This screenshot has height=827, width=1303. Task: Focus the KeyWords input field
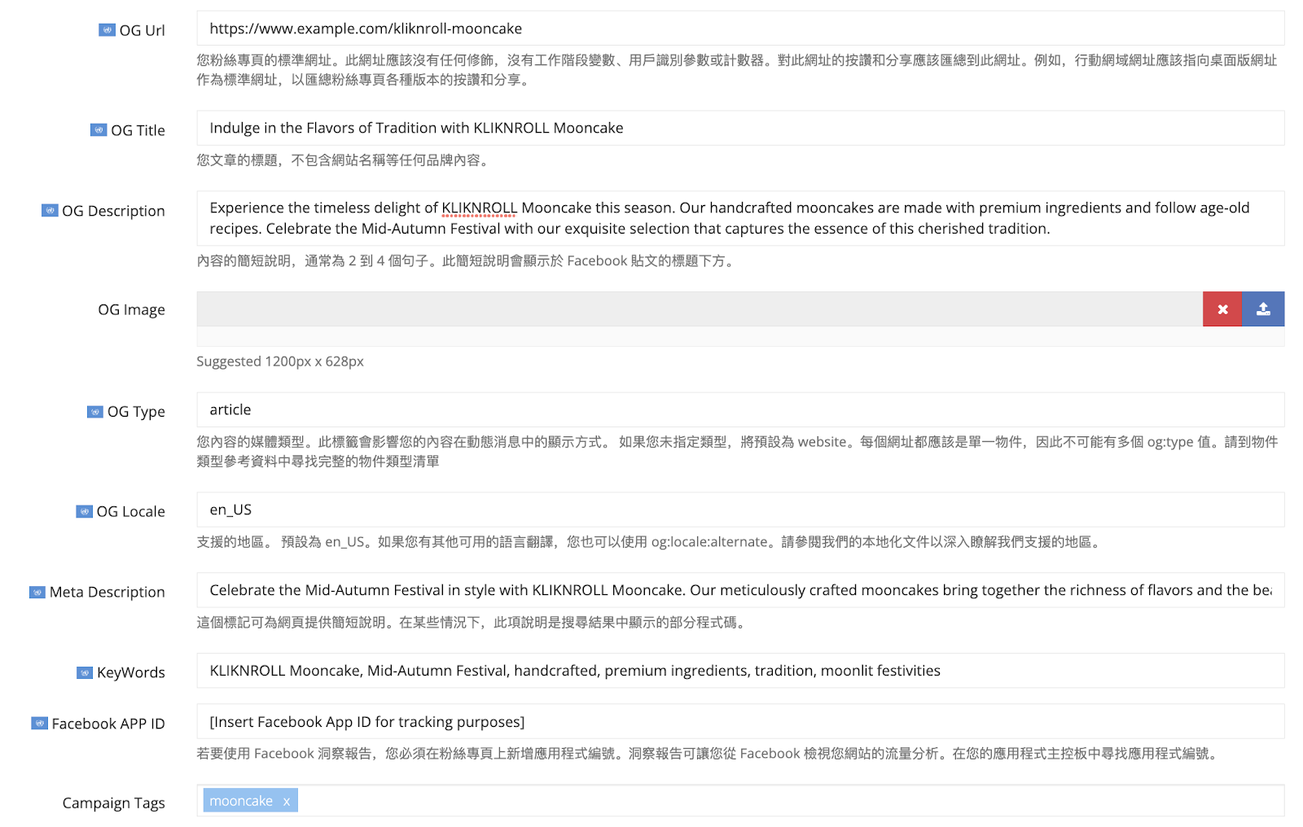[x=740, y=671]
